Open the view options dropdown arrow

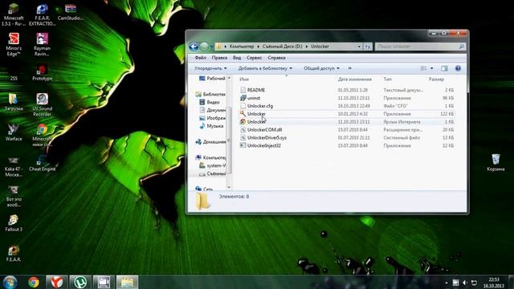point(432,68)
